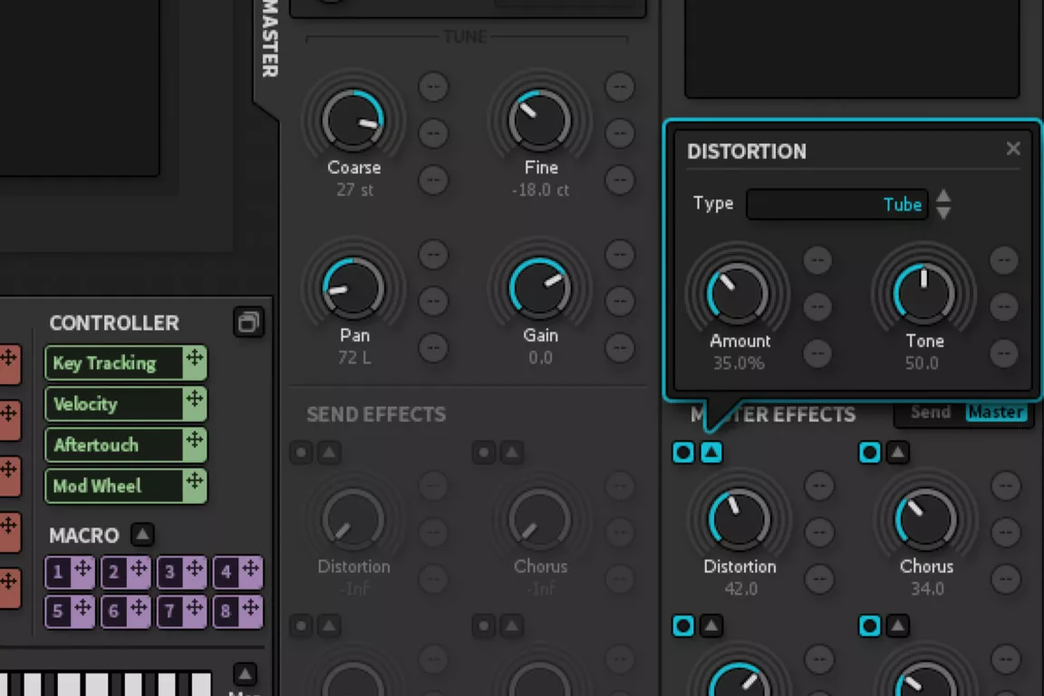Click the Mod Wheel drag icon
The width and height of the screenshot is (1044, 696).
pos(195,485)
